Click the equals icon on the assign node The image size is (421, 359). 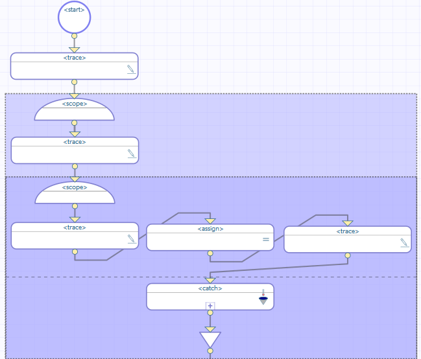point(266,239)
